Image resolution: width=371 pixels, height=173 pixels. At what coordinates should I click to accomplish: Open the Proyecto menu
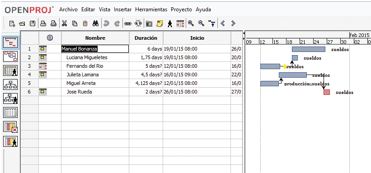[x=182, y=9]
